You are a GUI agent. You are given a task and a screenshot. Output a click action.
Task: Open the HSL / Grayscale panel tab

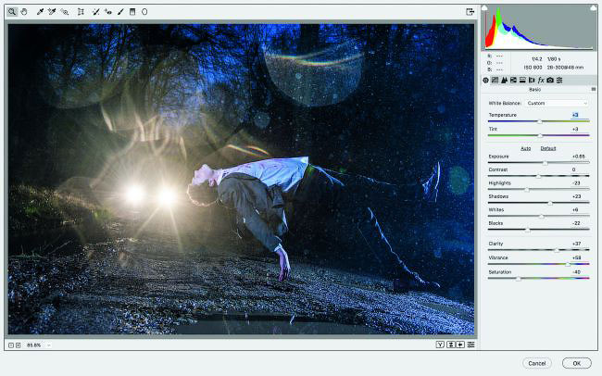(x=513, y=80)
